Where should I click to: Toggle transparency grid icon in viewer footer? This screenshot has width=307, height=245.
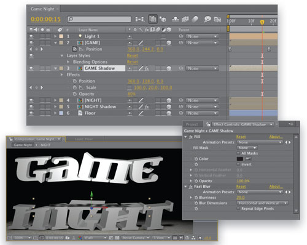[x=117, y=238]
